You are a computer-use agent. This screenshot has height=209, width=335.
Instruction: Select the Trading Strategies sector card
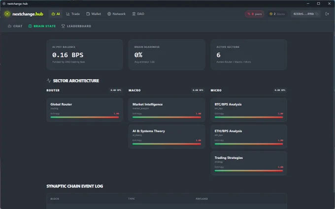click(x=249, y=163)
